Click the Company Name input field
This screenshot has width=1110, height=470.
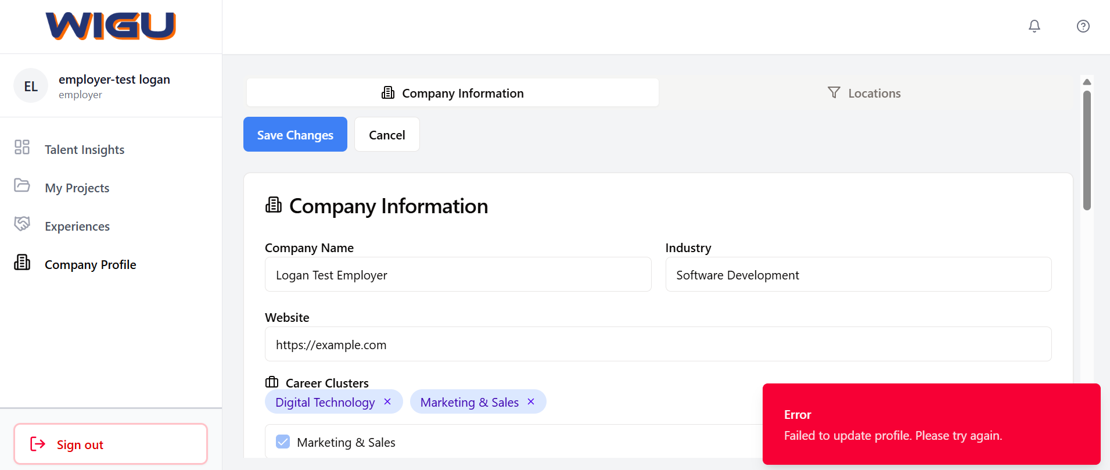tap(458, 275)
